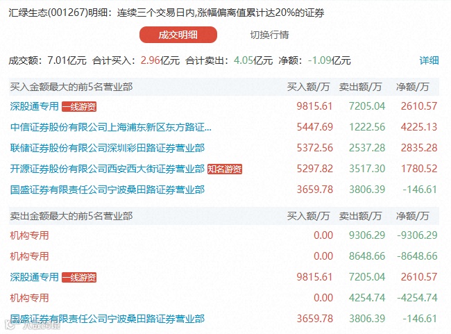Switch to the 切换行情 tab

[x=269, y=35]
